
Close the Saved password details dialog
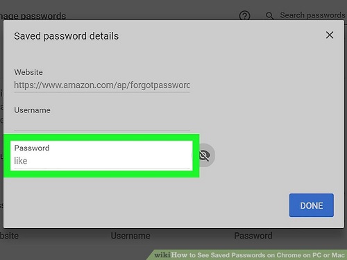point(330,35)
